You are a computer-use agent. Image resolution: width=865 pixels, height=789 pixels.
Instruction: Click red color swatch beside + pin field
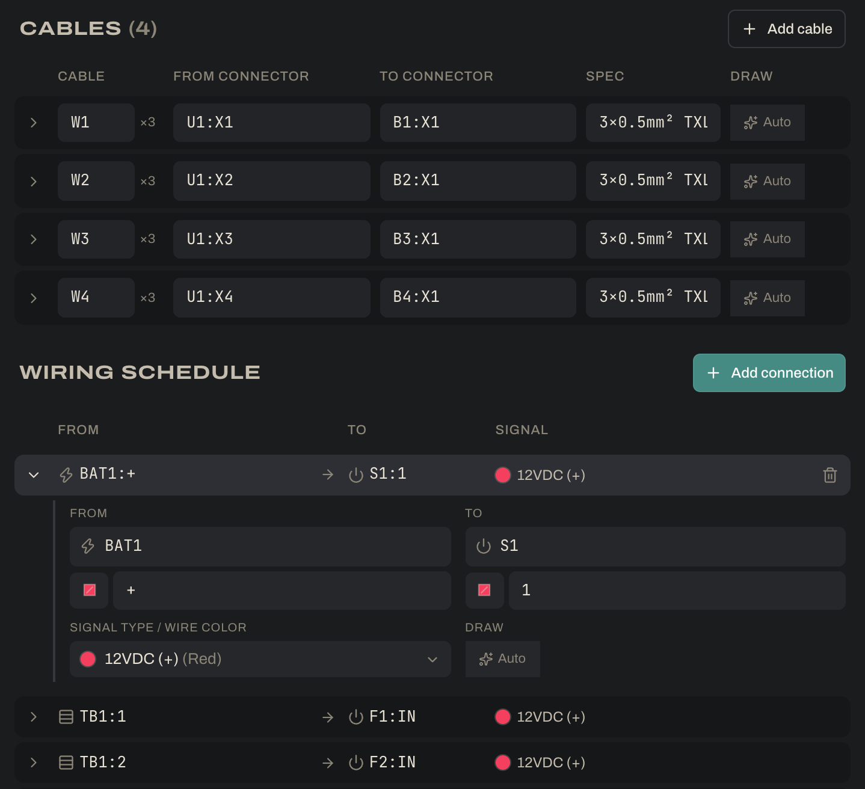(89, 590)
